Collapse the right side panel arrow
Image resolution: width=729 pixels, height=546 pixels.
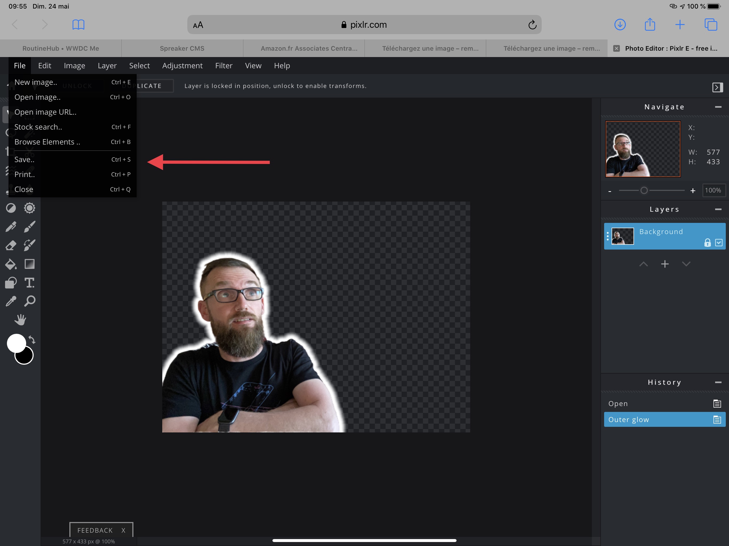click(717, 87)
